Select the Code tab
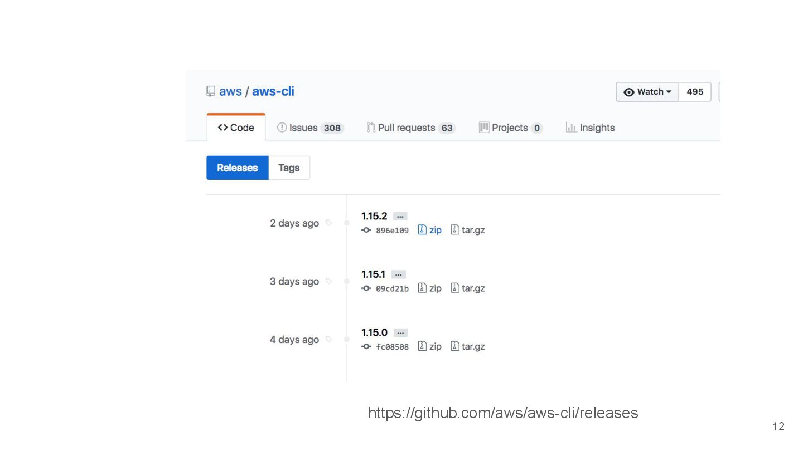The image size is (803, 451). pos(236,128)
